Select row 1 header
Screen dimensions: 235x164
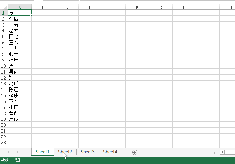click(x=4, y=13)
